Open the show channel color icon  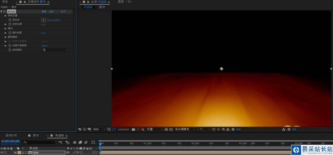click(x=143, y=129)
